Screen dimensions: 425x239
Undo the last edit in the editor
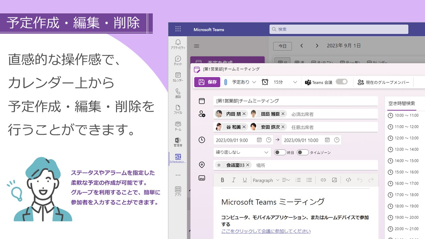[x=360, y=180]
